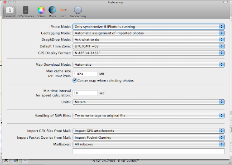Click the toolbar toggle pill in title bar
The height and width of the screenshot is (165, 232).
coord(226,2)
